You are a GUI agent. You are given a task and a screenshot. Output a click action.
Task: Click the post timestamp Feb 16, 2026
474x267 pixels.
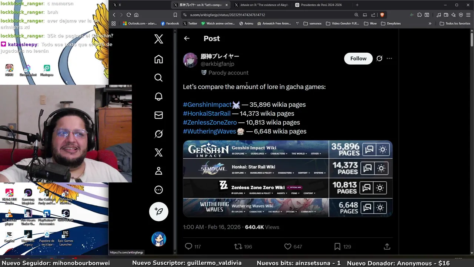click(x=212, y=227)
